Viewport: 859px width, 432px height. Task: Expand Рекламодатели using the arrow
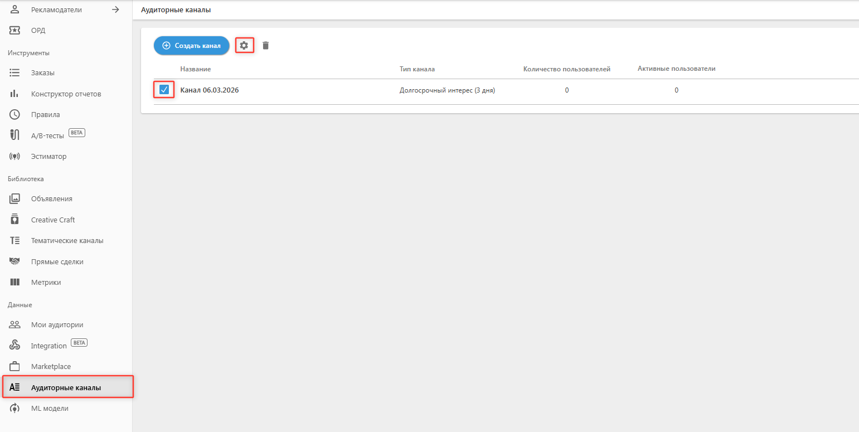(115, 9)
